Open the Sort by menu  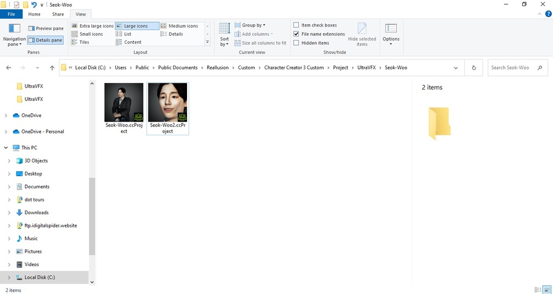tap(225, 34)
